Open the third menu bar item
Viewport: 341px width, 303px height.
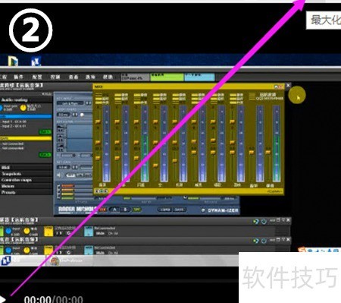tap(37, 77)
